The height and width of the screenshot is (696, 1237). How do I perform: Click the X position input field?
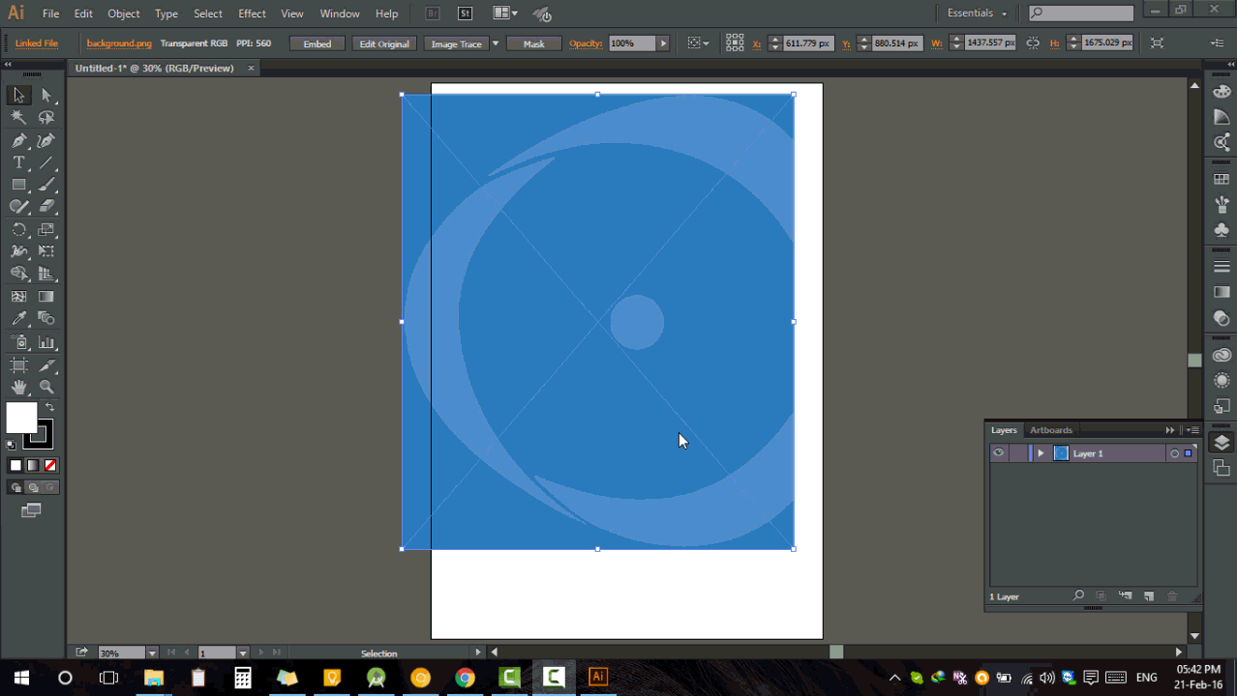809,43
